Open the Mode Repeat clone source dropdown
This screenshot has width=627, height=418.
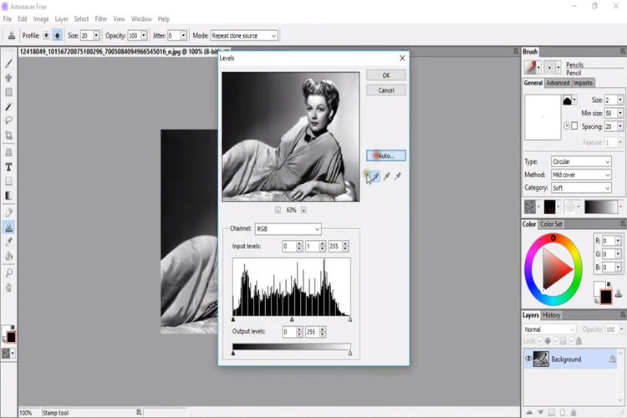pyautogui.click(x=244, y=36)
